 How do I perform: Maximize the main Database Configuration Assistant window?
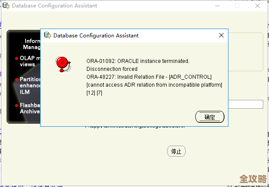click(x=237, y=6)
